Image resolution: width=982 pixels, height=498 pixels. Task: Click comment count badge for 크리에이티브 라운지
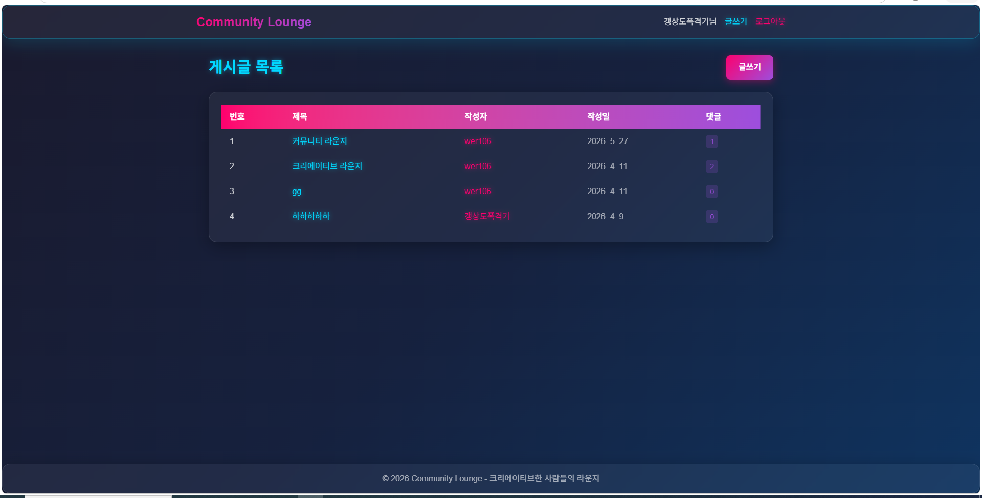coord(711,167)
